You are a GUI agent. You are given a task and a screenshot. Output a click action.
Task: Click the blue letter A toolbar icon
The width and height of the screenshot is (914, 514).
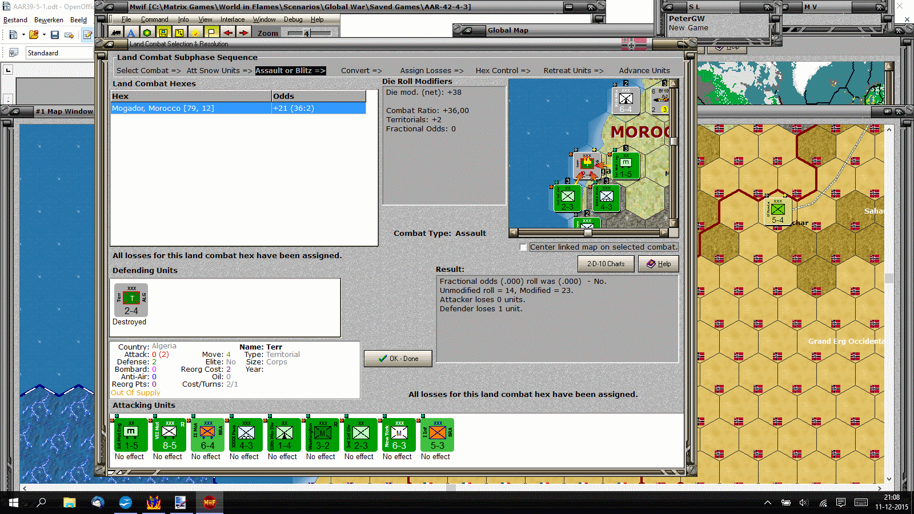[131, 33]
